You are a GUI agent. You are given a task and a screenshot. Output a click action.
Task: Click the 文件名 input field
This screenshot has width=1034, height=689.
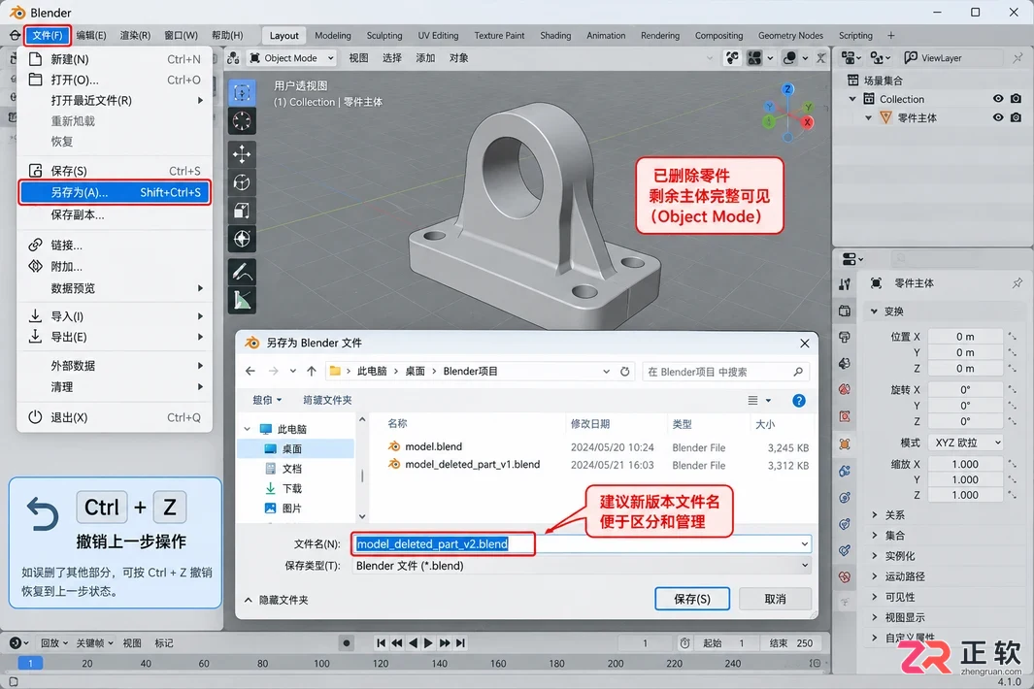point(582,544)
